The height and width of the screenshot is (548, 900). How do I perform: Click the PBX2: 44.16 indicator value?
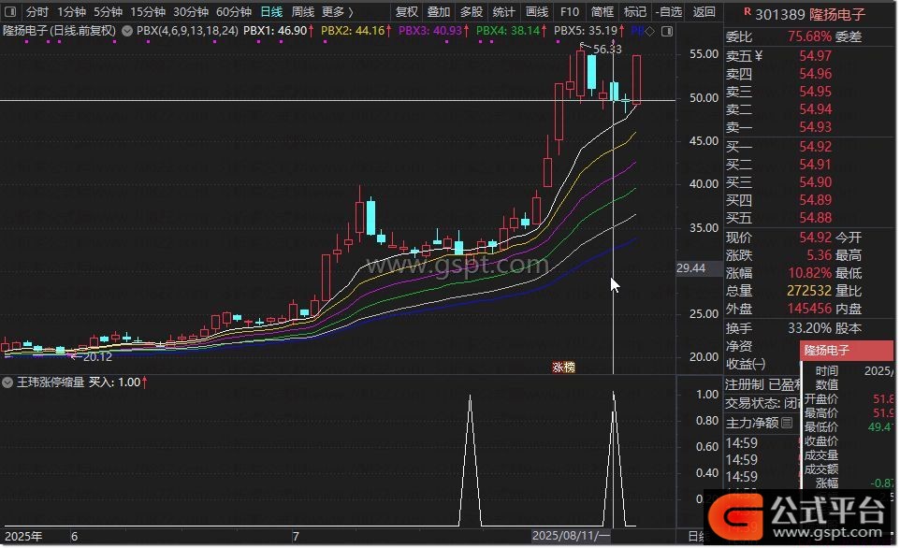[x=356, y=31]
